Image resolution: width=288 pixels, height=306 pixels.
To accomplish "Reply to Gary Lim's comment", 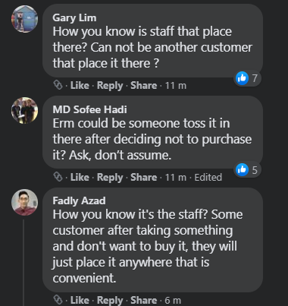I will pos(110,86).
